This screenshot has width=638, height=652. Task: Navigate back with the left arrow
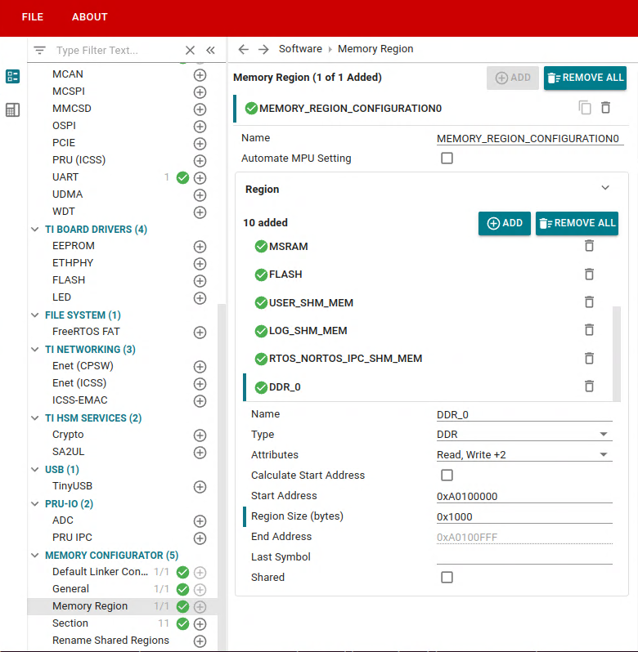[x=243, y=49]
